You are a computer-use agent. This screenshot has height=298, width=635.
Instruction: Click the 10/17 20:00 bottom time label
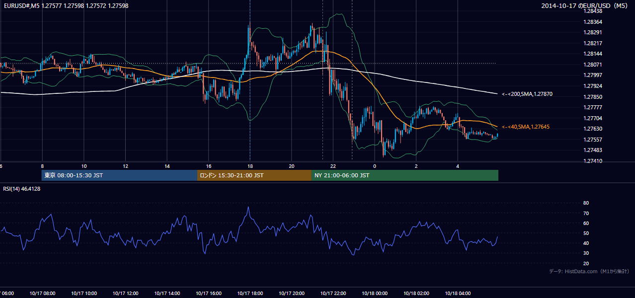292,294
